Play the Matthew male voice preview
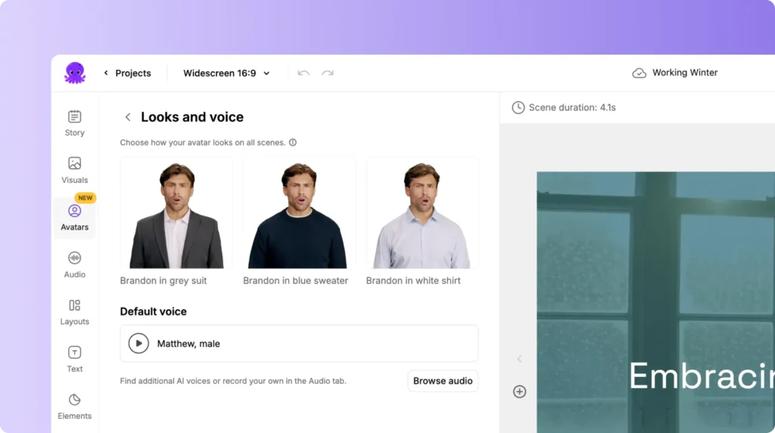This screenshot has height=433, width=775. pyautogui.click(x=139, y=344)
